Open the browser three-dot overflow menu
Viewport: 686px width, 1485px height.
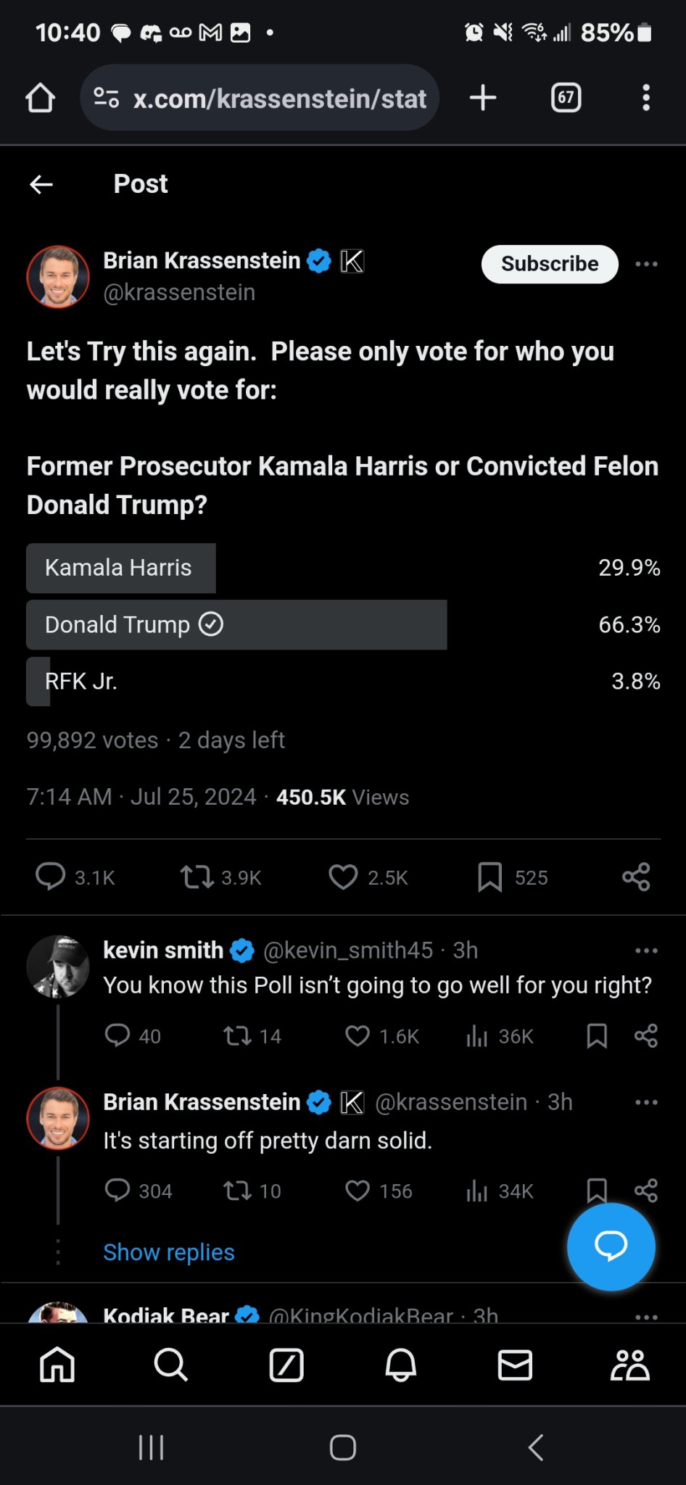[645, 98]
